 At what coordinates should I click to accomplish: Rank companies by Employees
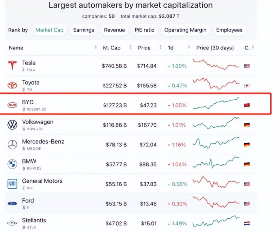229,30
